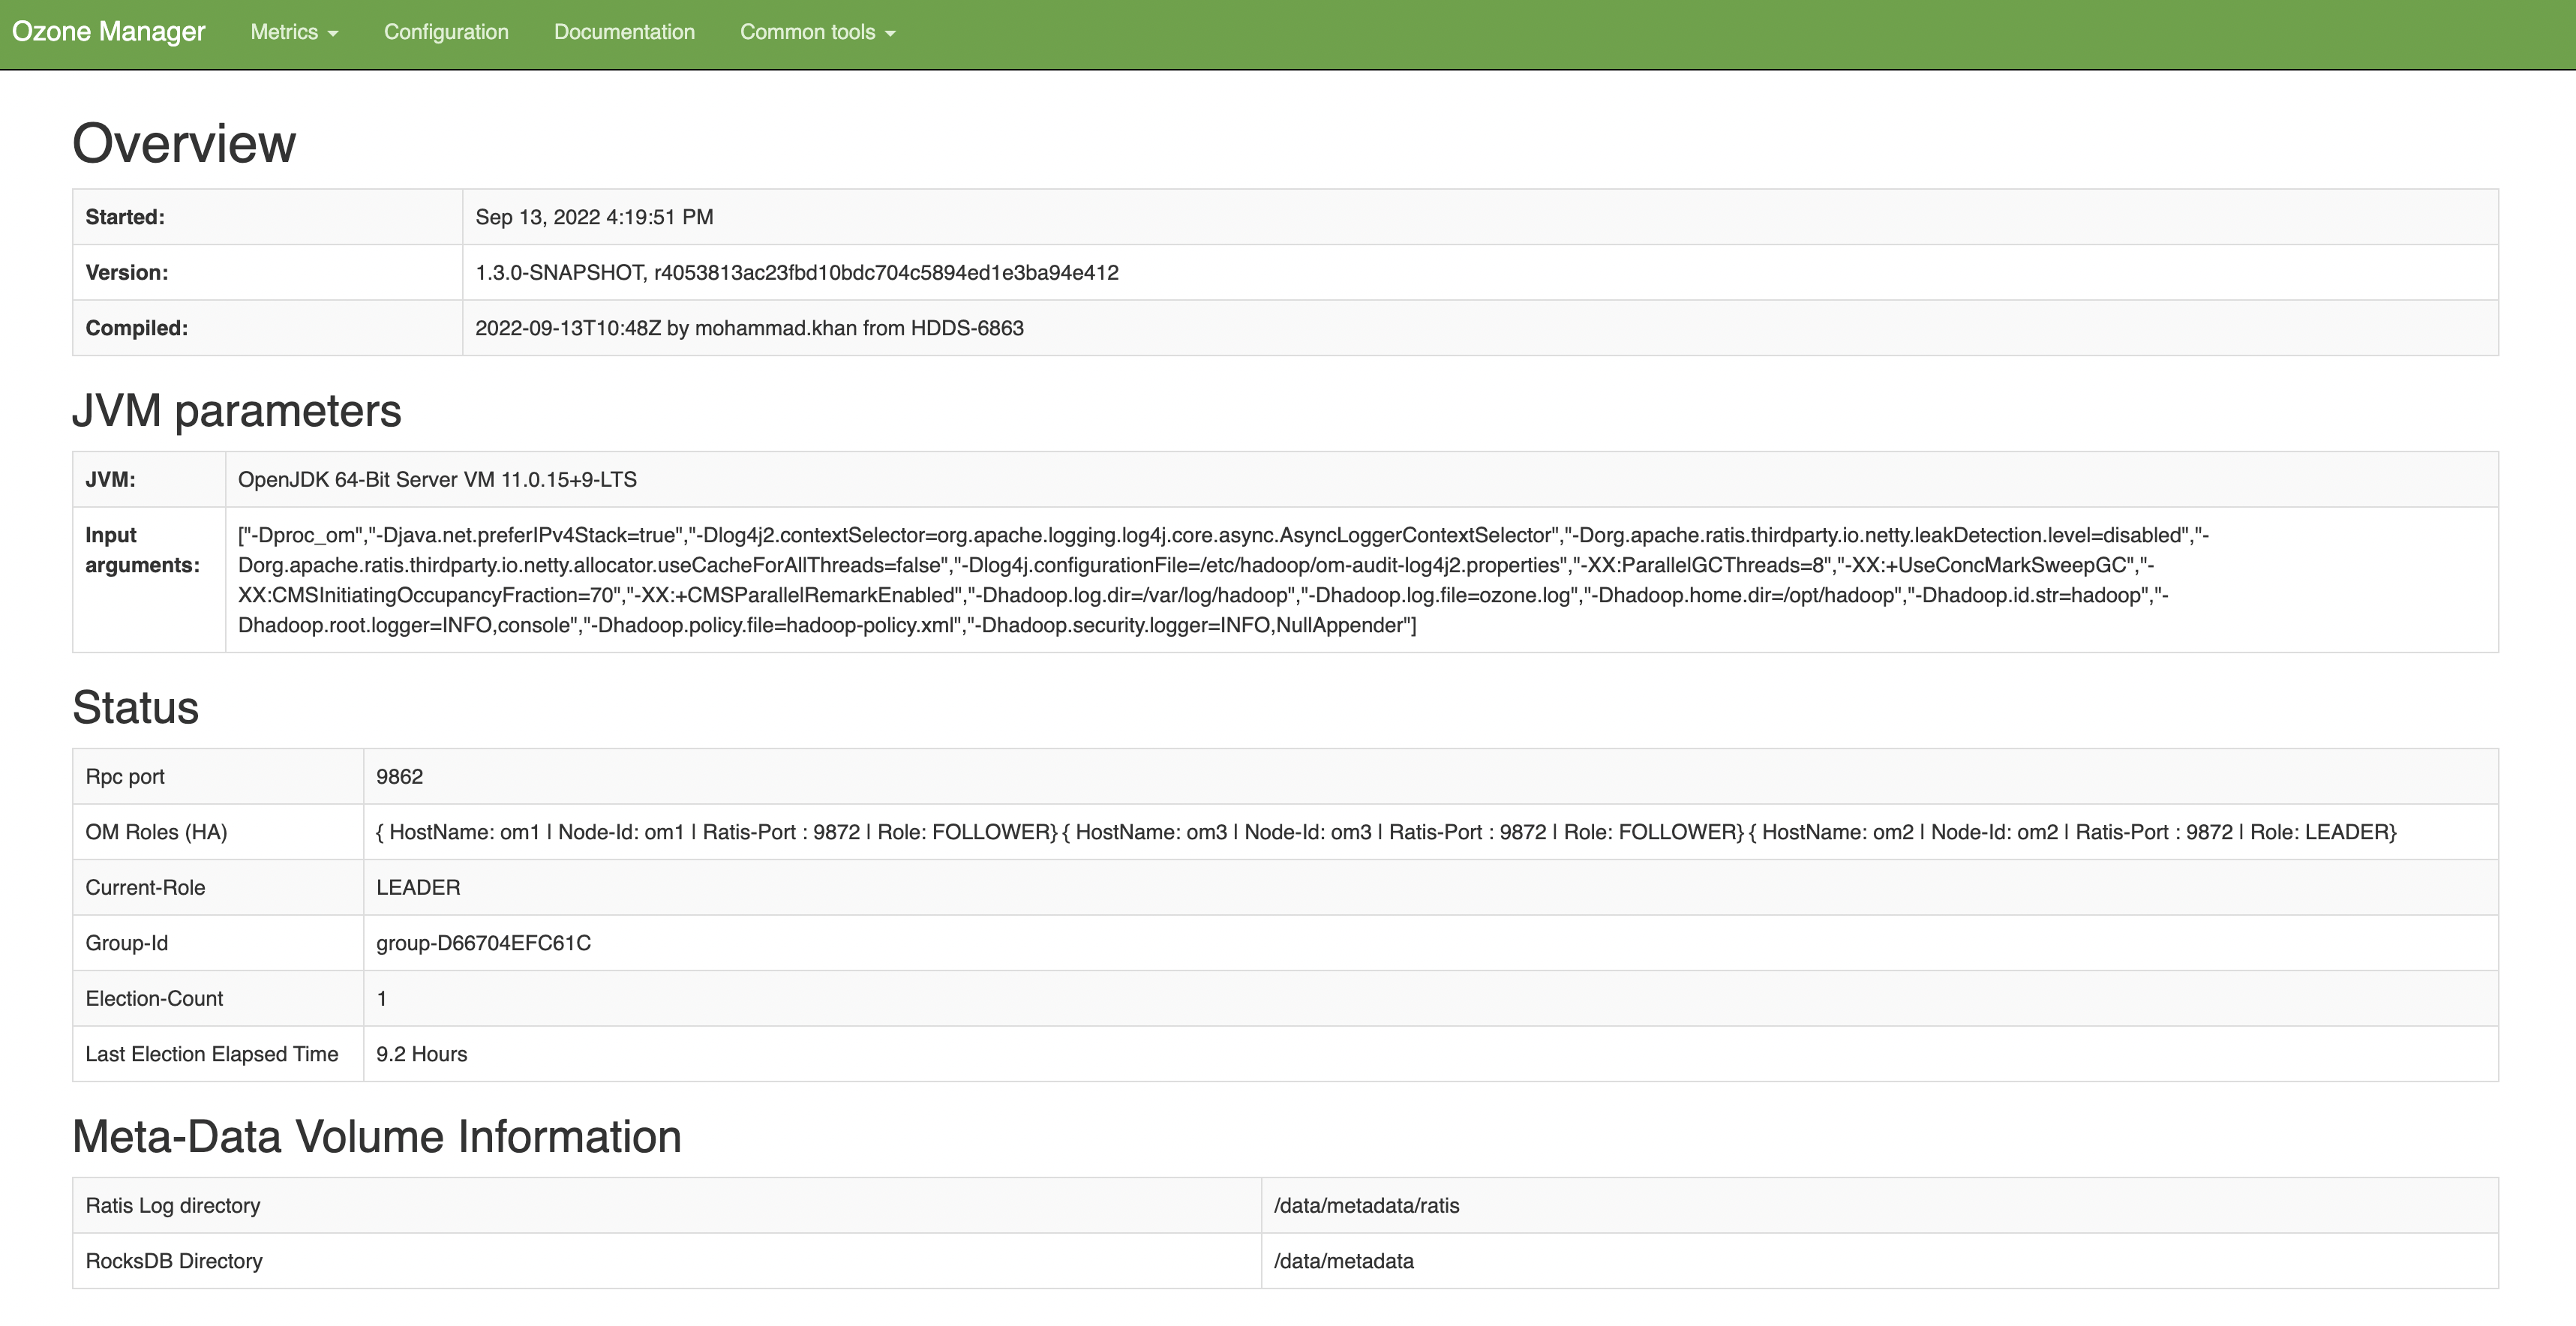The height and width of the screenshot is (1326, 2576).
Task: Click the Last Election Elapsed Time value
Action: pos(421,1054)
